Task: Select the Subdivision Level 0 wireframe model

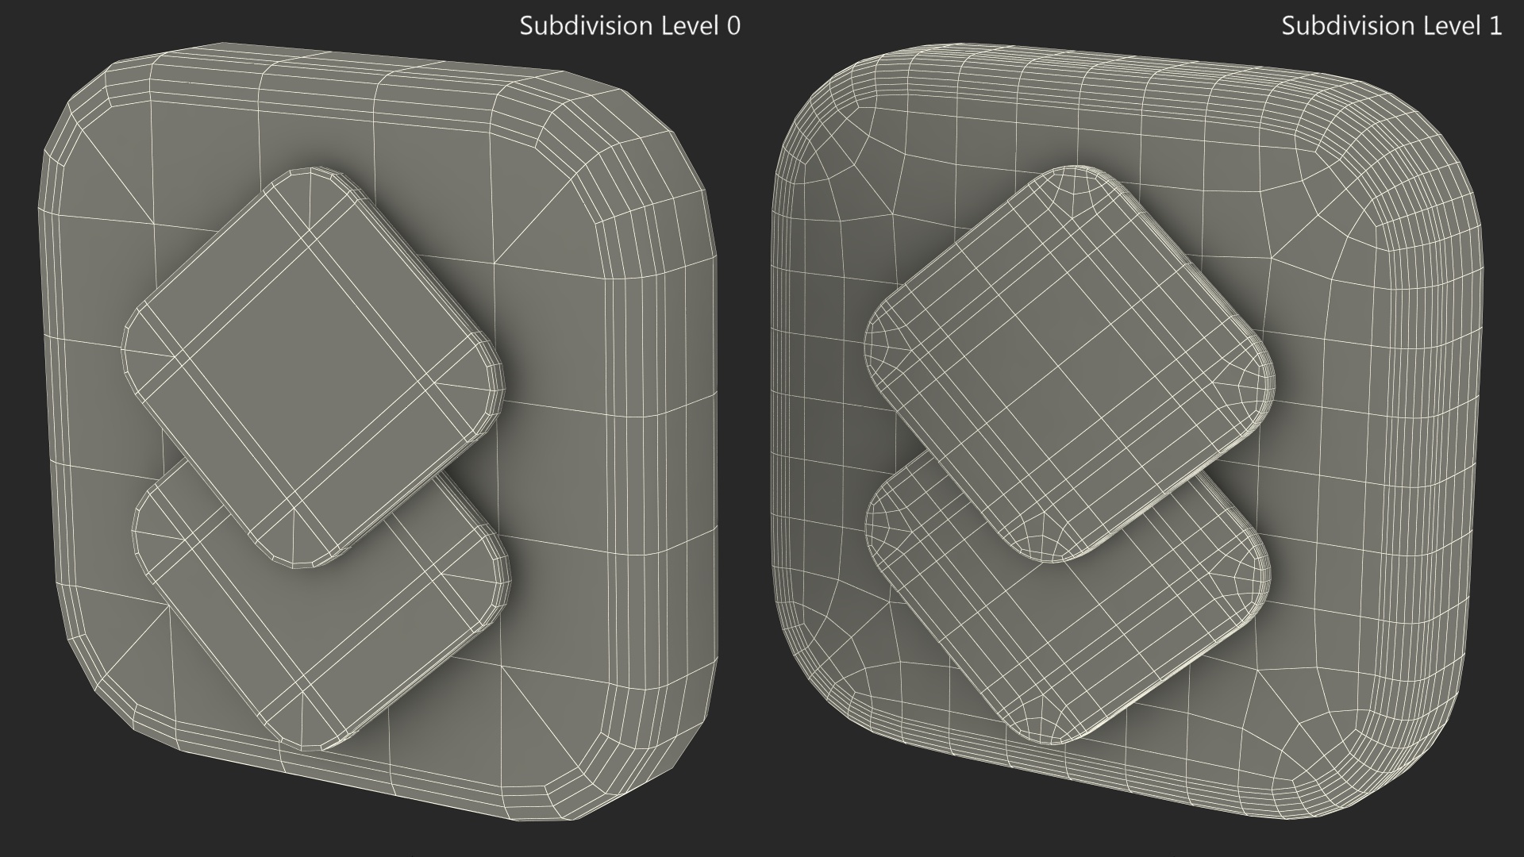Action: pyautogui.click(x=379, y=430)
